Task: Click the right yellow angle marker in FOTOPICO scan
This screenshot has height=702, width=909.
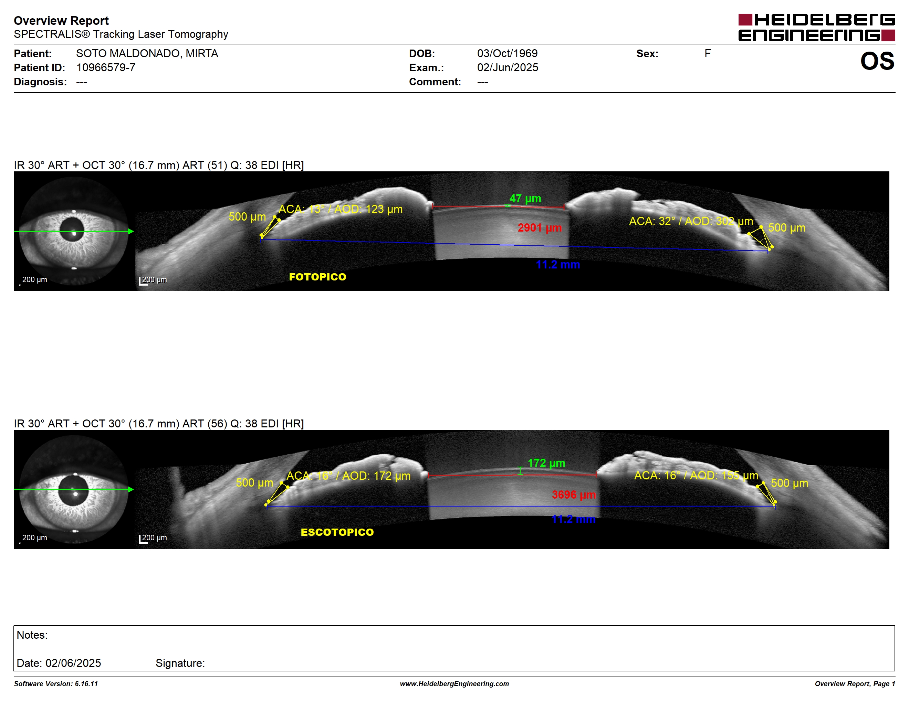Action: pyautogui.click(x=762, y=238)
